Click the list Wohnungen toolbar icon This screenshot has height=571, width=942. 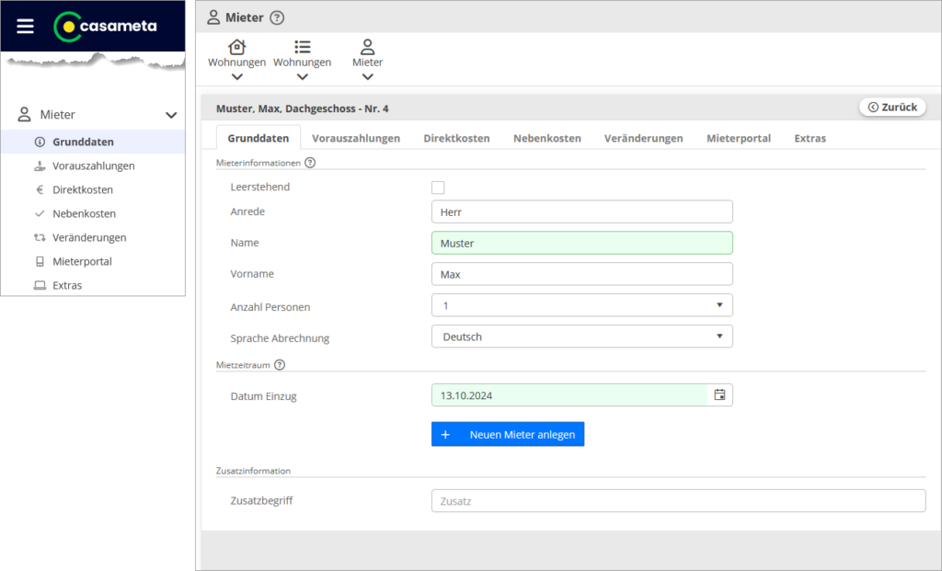[302, 48]
